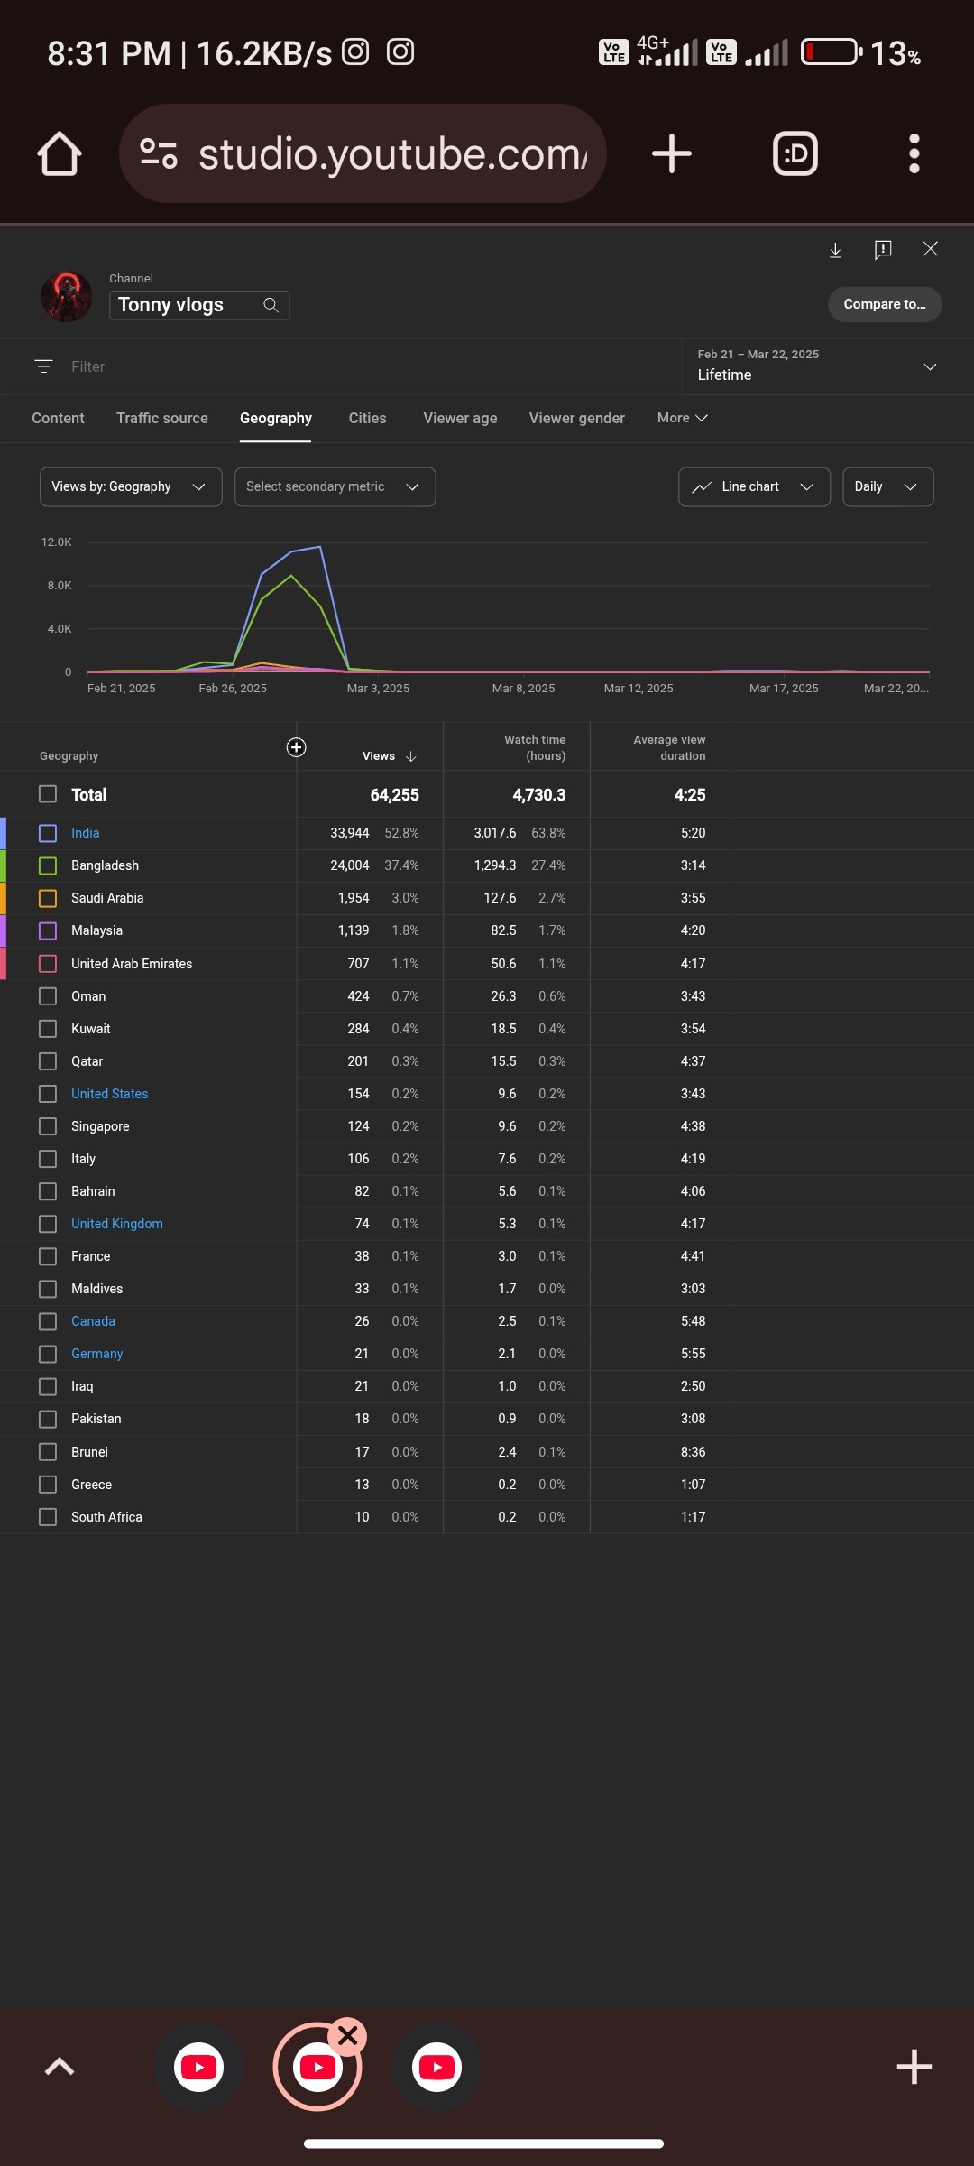Image resolution: width=974 pixels, height=2166 pixels.
Task: Close the advanced analytics view
Action: [x=931, y=249]
